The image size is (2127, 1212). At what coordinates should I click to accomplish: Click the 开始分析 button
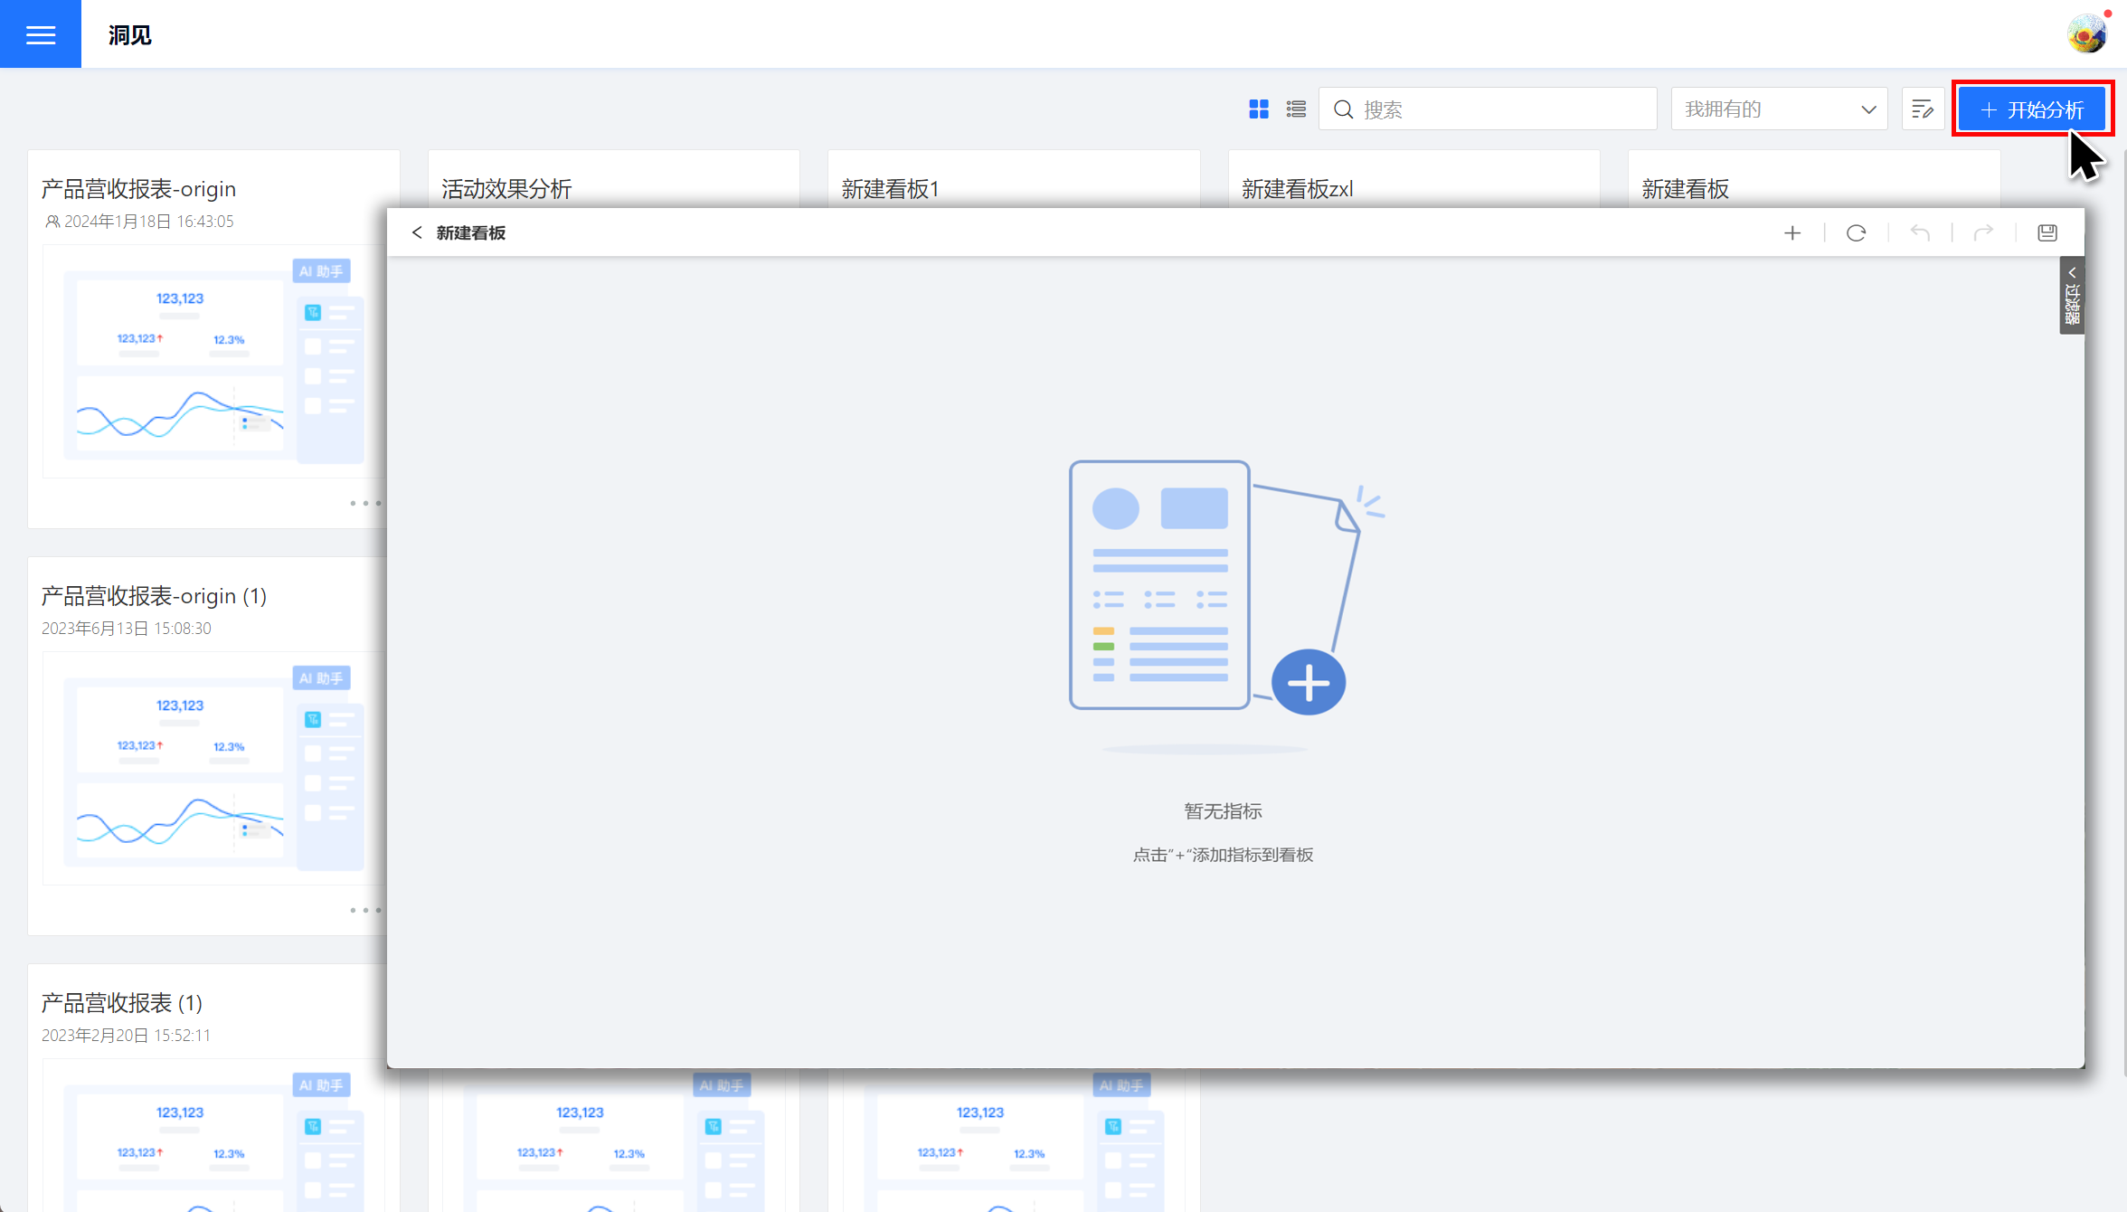[2031, 109]
